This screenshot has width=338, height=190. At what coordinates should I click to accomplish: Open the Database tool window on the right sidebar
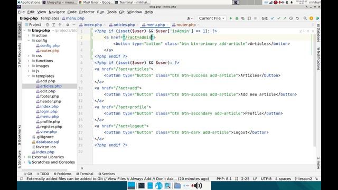point(318,33)
